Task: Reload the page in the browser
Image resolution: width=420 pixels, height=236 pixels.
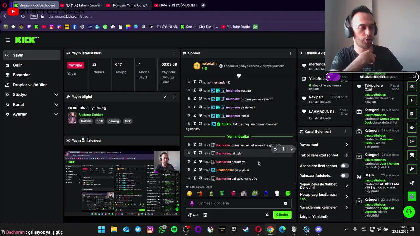Action: (x=23, y=16)
